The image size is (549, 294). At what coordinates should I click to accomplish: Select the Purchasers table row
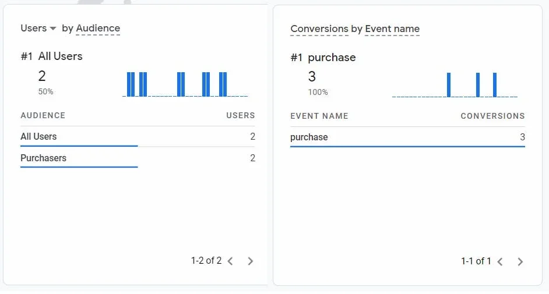pyautogui.click(x=138, y=158)
